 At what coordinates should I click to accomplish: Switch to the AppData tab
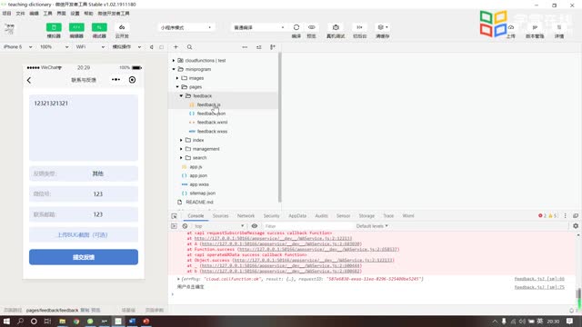pyautogui.click(x=297, y=216)
